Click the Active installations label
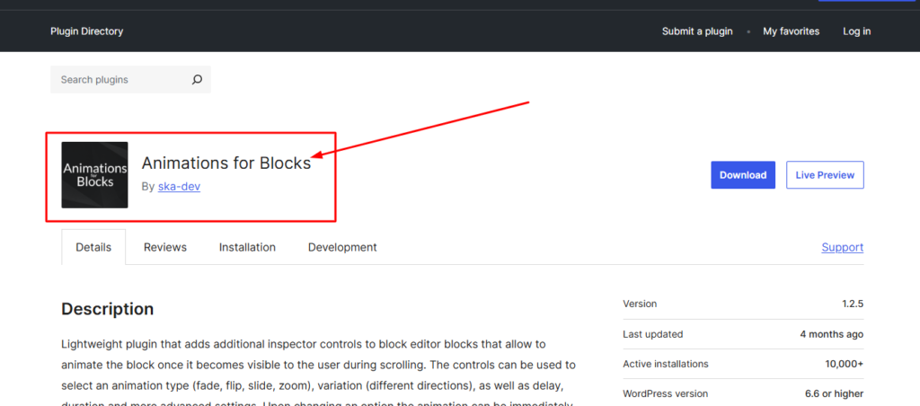The height and width of the screenshot is (406, 920). click(666, 365)
